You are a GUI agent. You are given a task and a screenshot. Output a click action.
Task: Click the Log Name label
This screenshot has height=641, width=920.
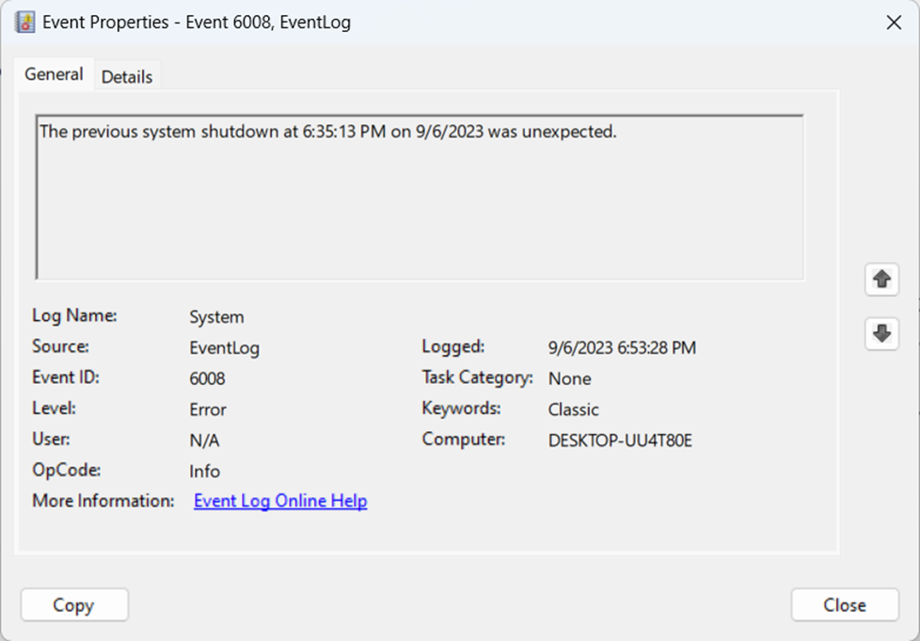pyautogui.click(x=74, y=316)
